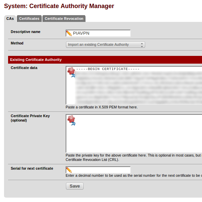The image size is (202, 202).
Task: Switch to the CAs tab
Action: click(x=10, y=19)
